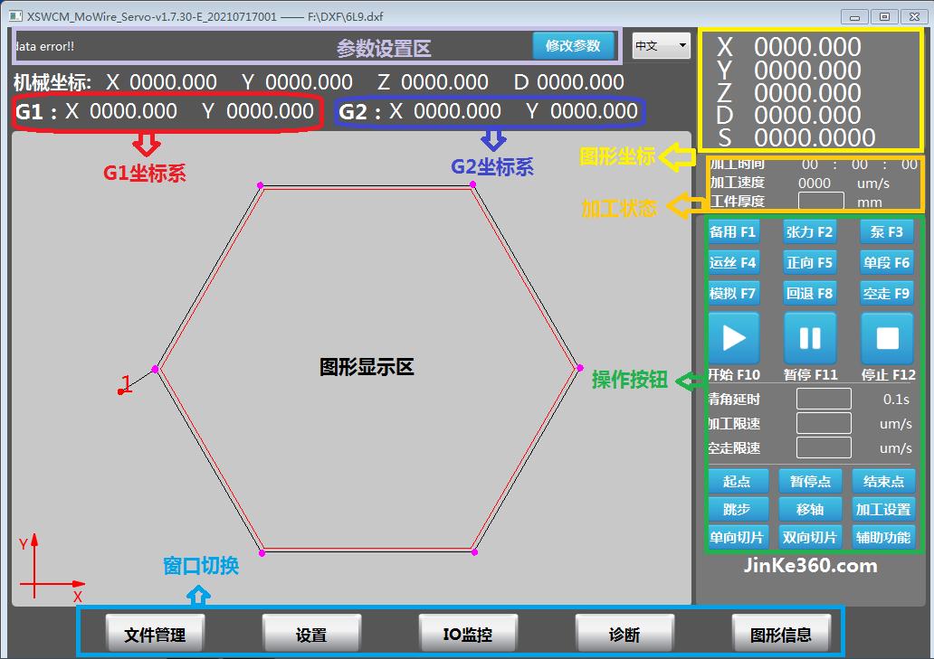Toggle the 空走 F9 dry-run button
Viewport: 934px width, 659px height.
pos(887,293)
